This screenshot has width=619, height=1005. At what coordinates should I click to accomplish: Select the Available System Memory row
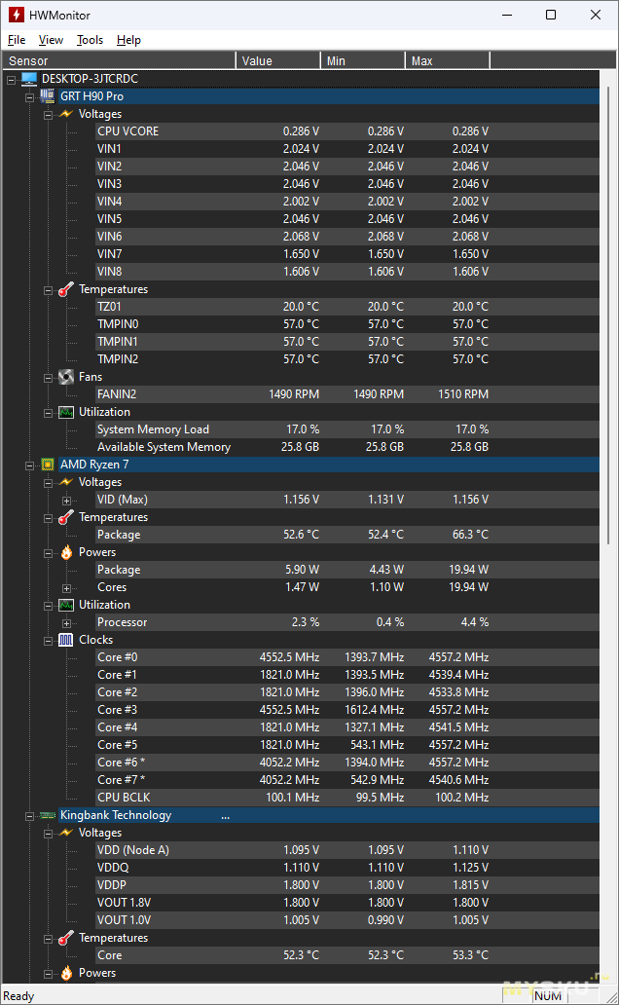tap(346, 447)
